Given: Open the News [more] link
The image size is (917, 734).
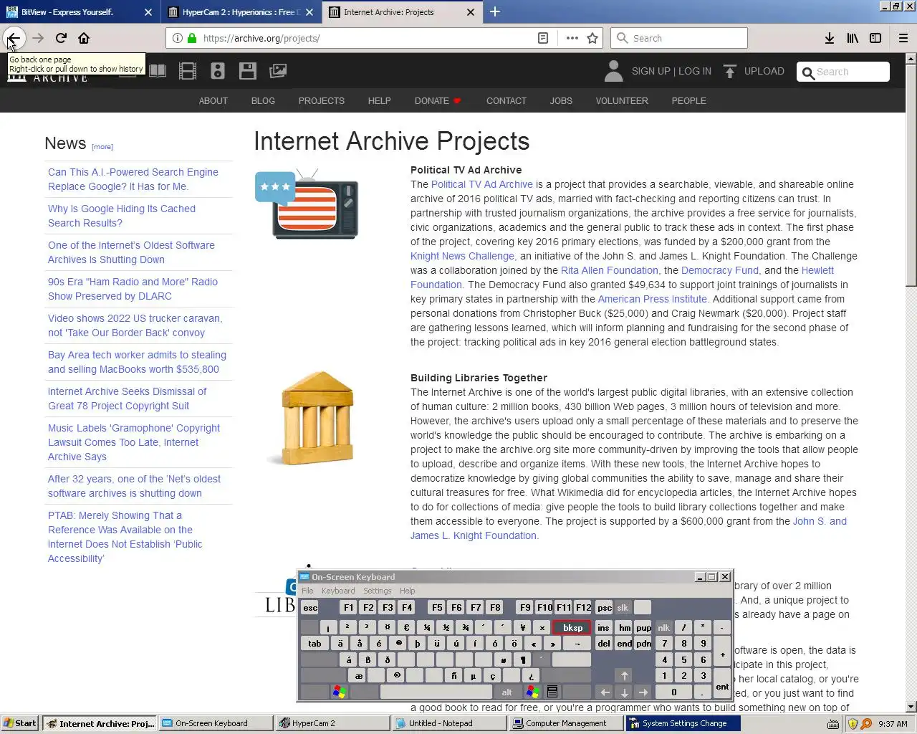Looking at the screenshot, I should [102, 146].
